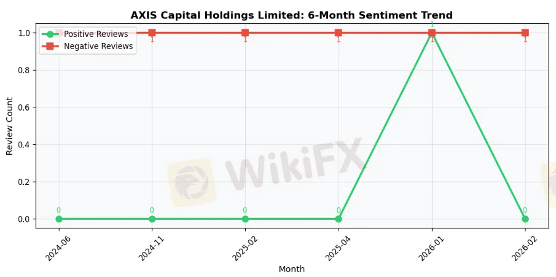Screen dimensions: 556x277
Task: Select the red square marker at 2026-02
Action: click(525, 33)
